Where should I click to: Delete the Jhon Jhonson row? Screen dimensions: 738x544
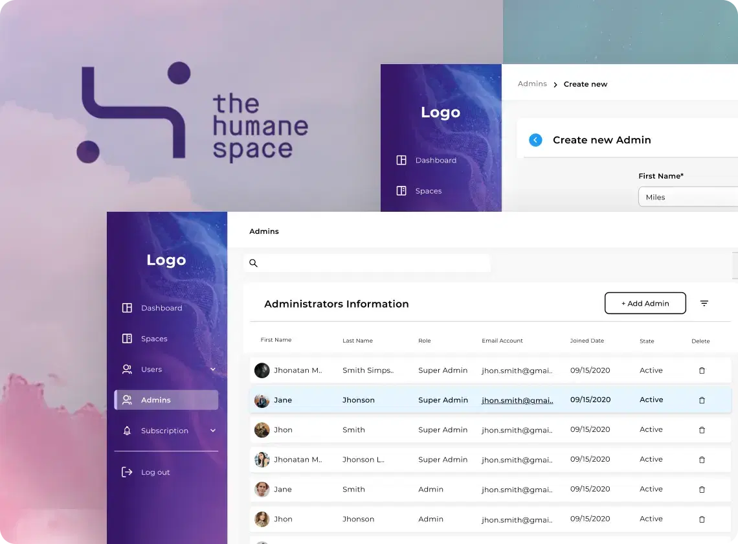click(702, 519)
